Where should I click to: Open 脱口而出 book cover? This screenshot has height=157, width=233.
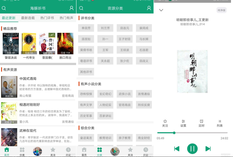[65, 44]
